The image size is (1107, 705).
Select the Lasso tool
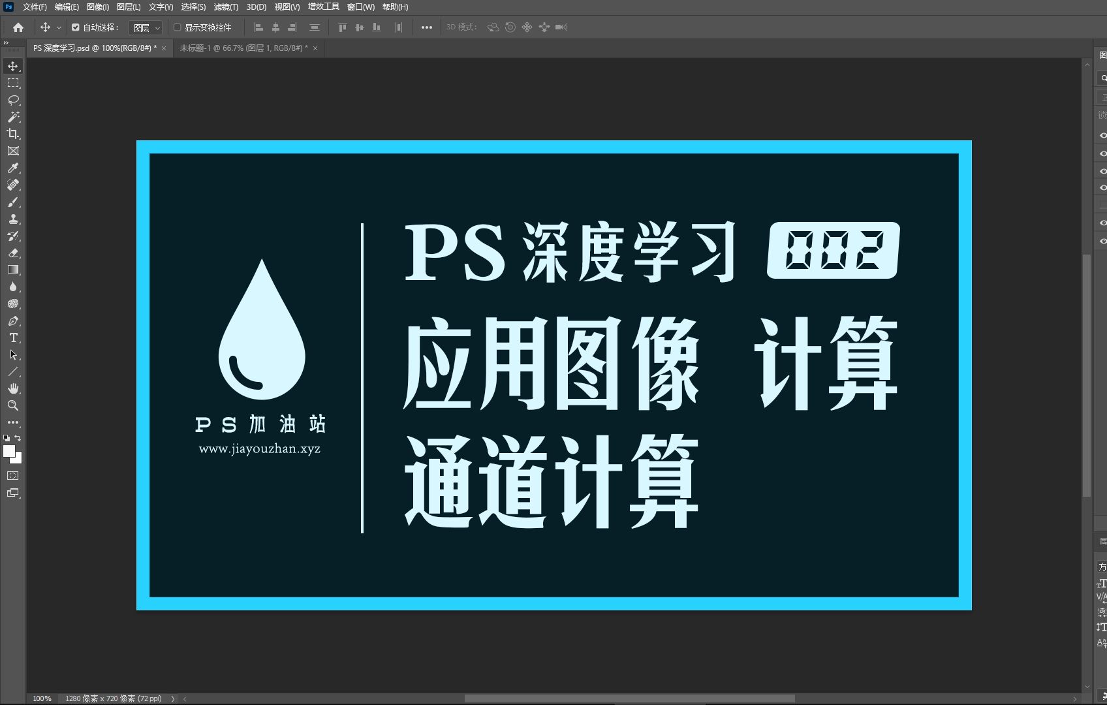[x=14, y=100]
